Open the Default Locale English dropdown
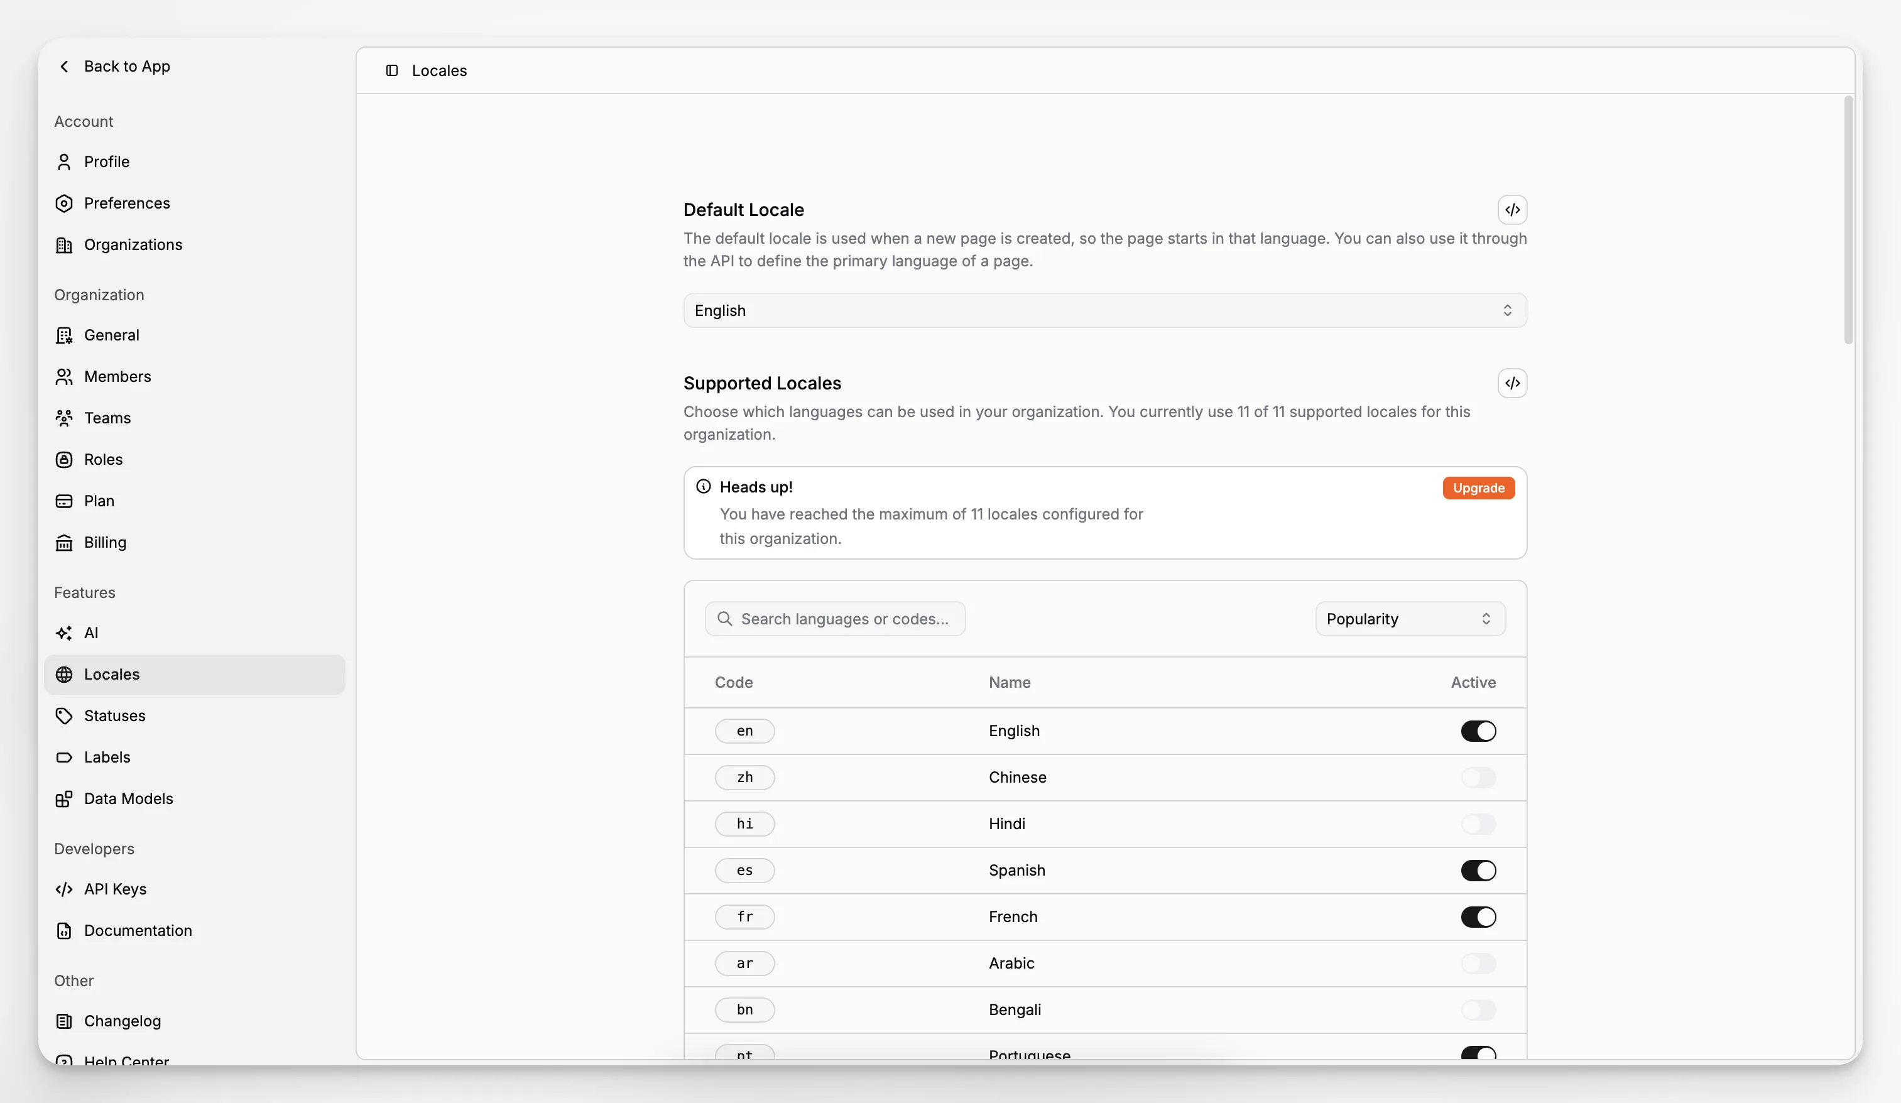 (1105, 311)
